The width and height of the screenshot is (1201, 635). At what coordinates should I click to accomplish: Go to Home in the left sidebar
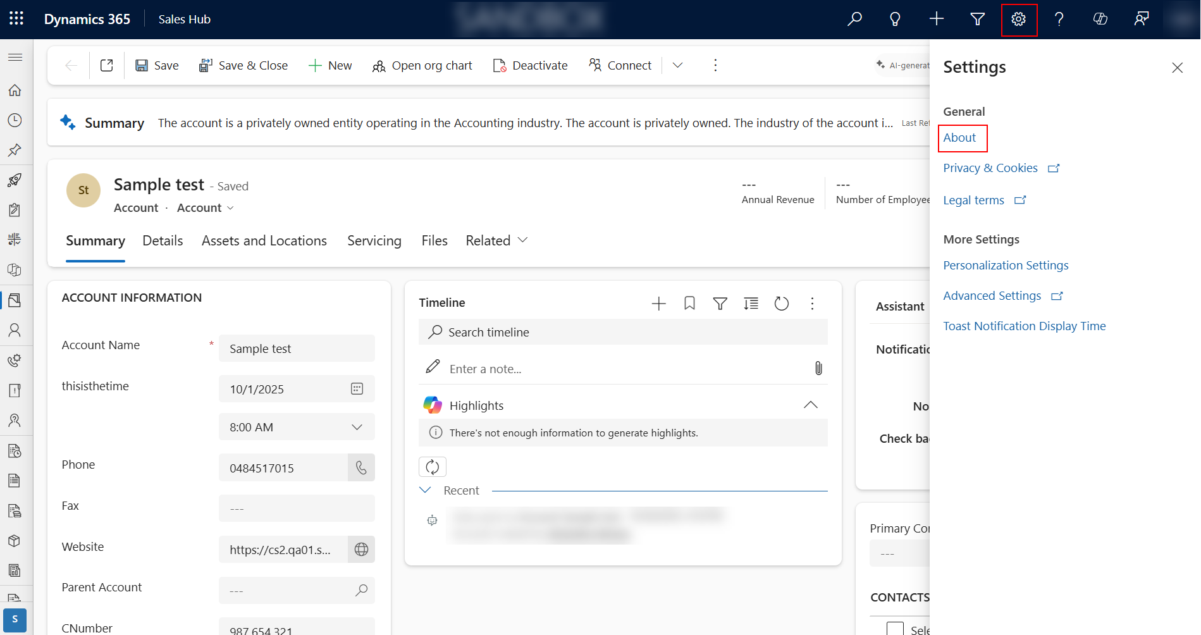pos(15,90)
